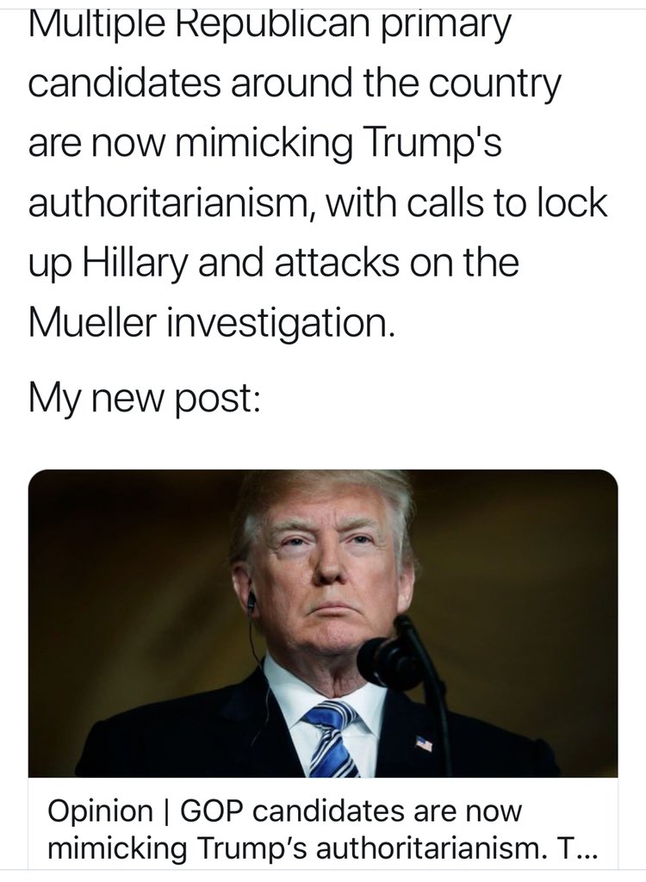
Task: Click the earpiece shown in the photo
Action: tap(252, 601)
